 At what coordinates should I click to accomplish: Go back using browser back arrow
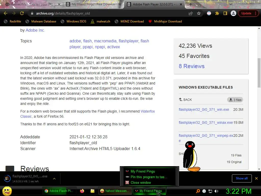click(6, 13)
